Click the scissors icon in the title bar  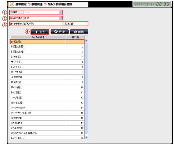[11, 5]
